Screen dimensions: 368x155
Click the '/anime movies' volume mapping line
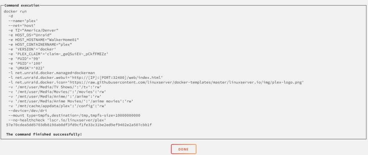71,101
